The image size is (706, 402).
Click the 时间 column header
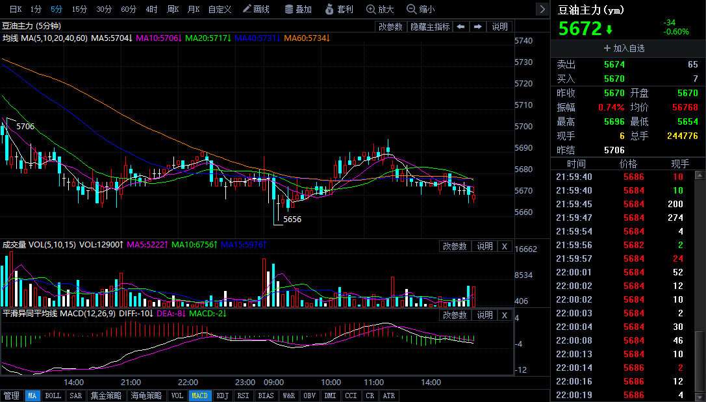point(576,164)
